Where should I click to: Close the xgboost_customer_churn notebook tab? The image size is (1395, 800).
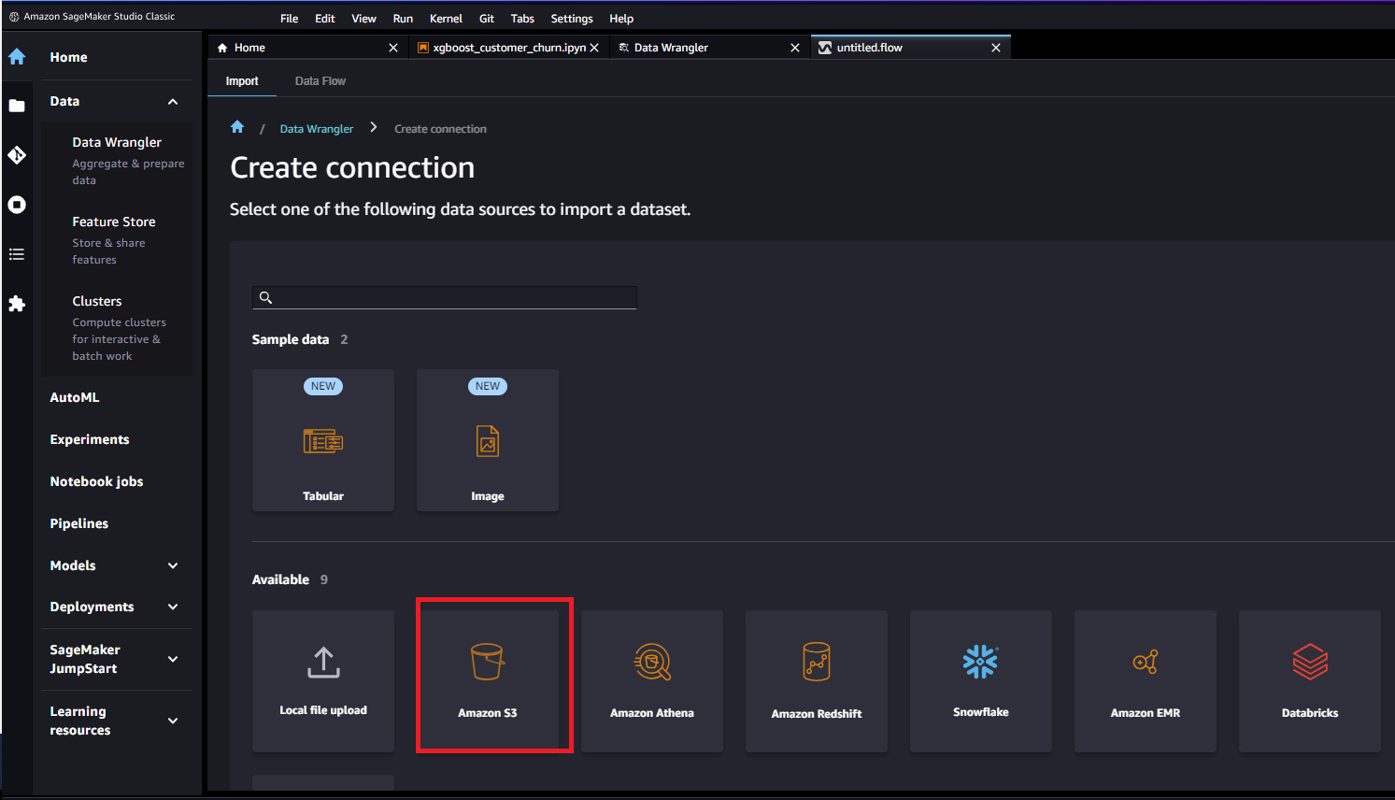point(594,48)
